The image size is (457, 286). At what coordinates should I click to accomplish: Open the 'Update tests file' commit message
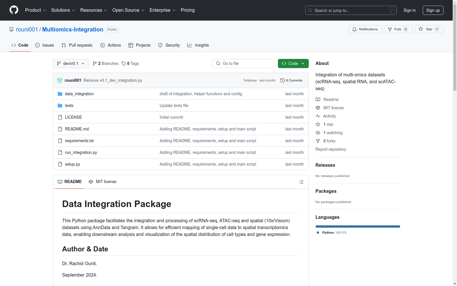coord(174,106)
